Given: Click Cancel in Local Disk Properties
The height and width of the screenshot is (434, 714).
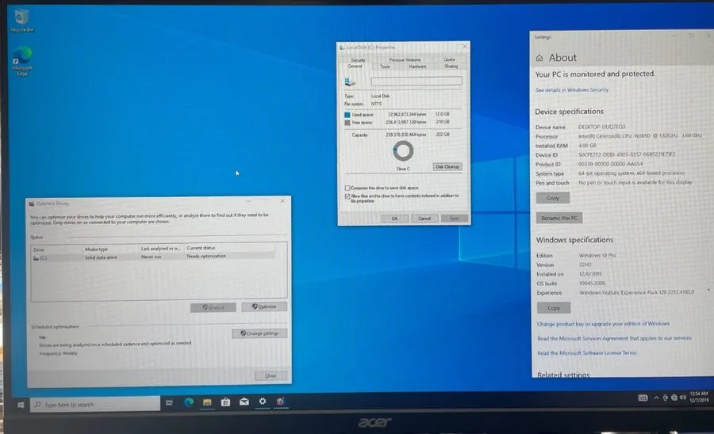Looking at the screenshot, I should tap(424, 219).
